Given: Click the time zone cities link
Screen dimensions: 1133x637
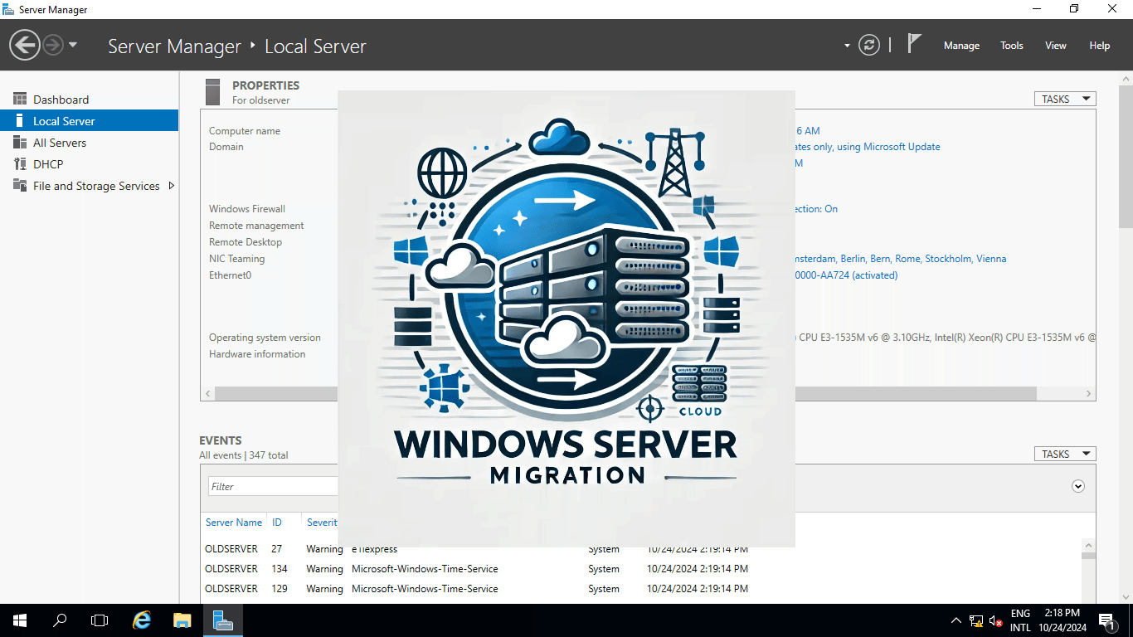Looking at the screenshot, I should click(x=901, y=259).
